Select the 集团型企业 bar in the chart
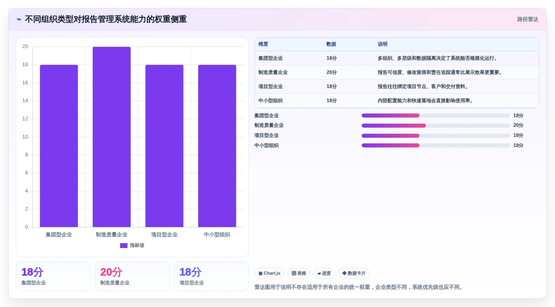Image resolution: width=555 pixels, height=307 pixels. pos(59,146)
